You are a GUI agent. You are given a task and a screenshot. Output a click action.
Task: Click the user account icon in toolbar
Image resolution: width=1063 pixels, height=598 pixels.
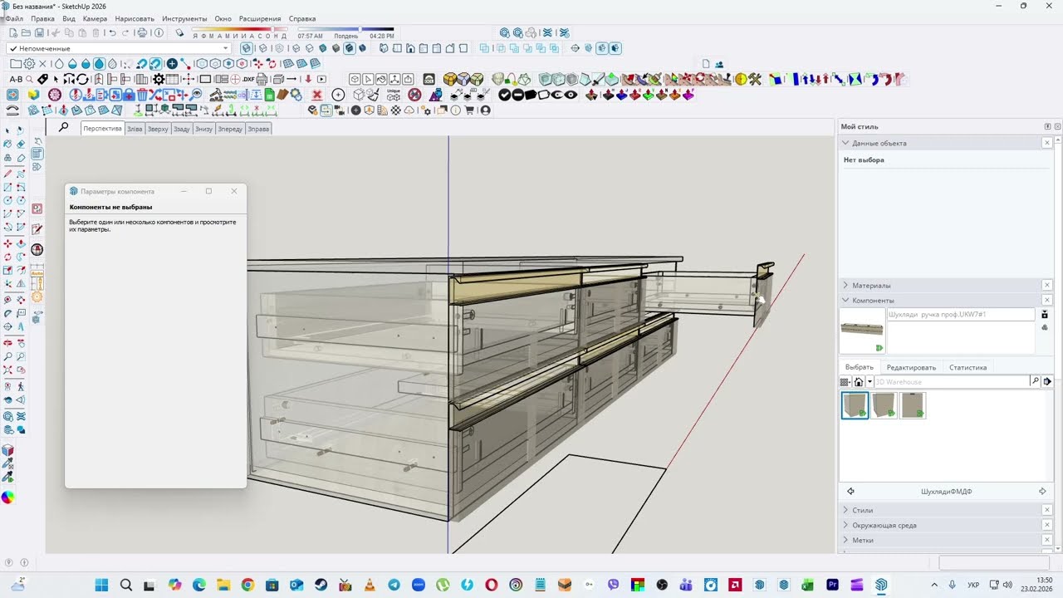pyautogui.click(x=485, y=110)
